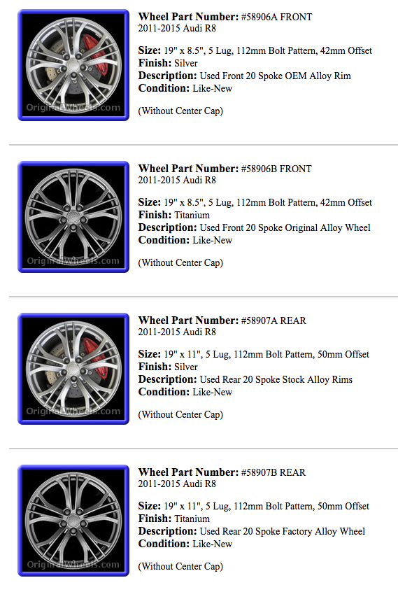
Task: Click the Titanium finish text under 58906B
Action: click(x=192, y=216)
